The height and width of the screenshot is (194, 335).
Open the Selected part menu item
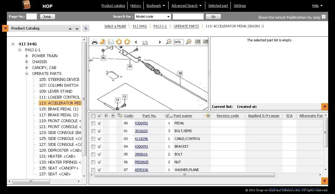(x=218, y=6)
